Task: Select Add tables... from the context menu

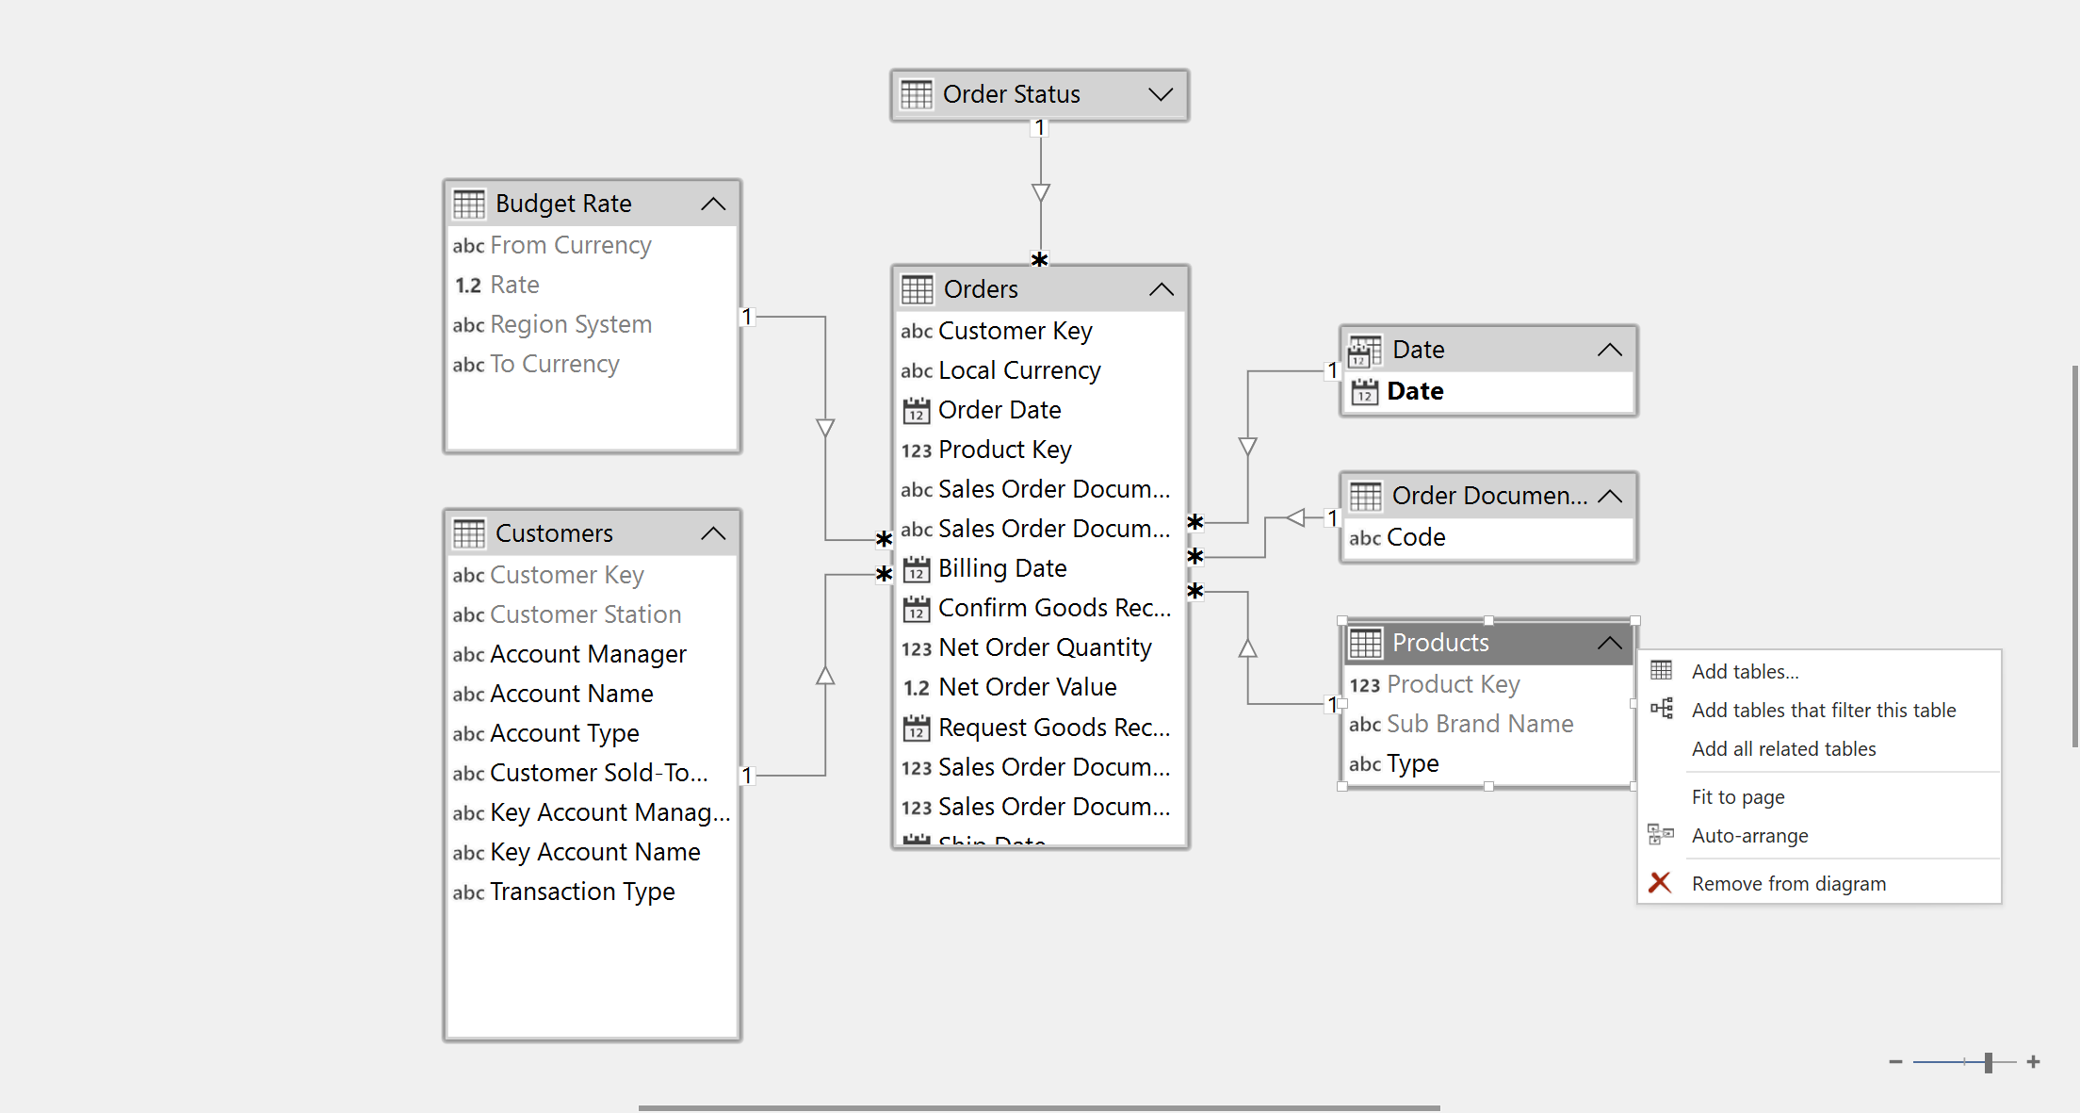Action: [1744, 671]
